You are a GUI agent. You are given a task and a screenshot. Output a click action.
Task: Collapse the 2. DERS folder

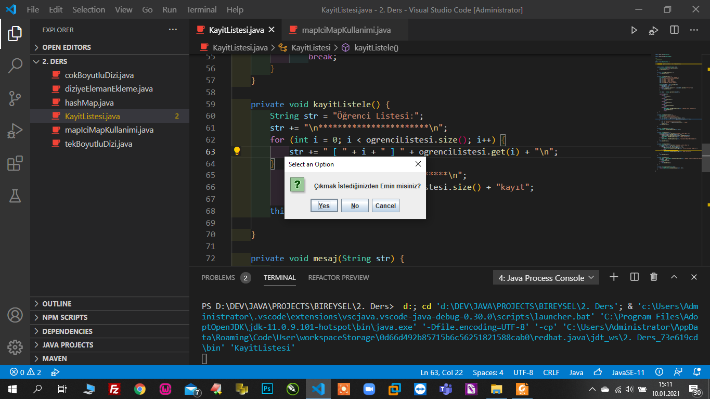click(55, 61)
